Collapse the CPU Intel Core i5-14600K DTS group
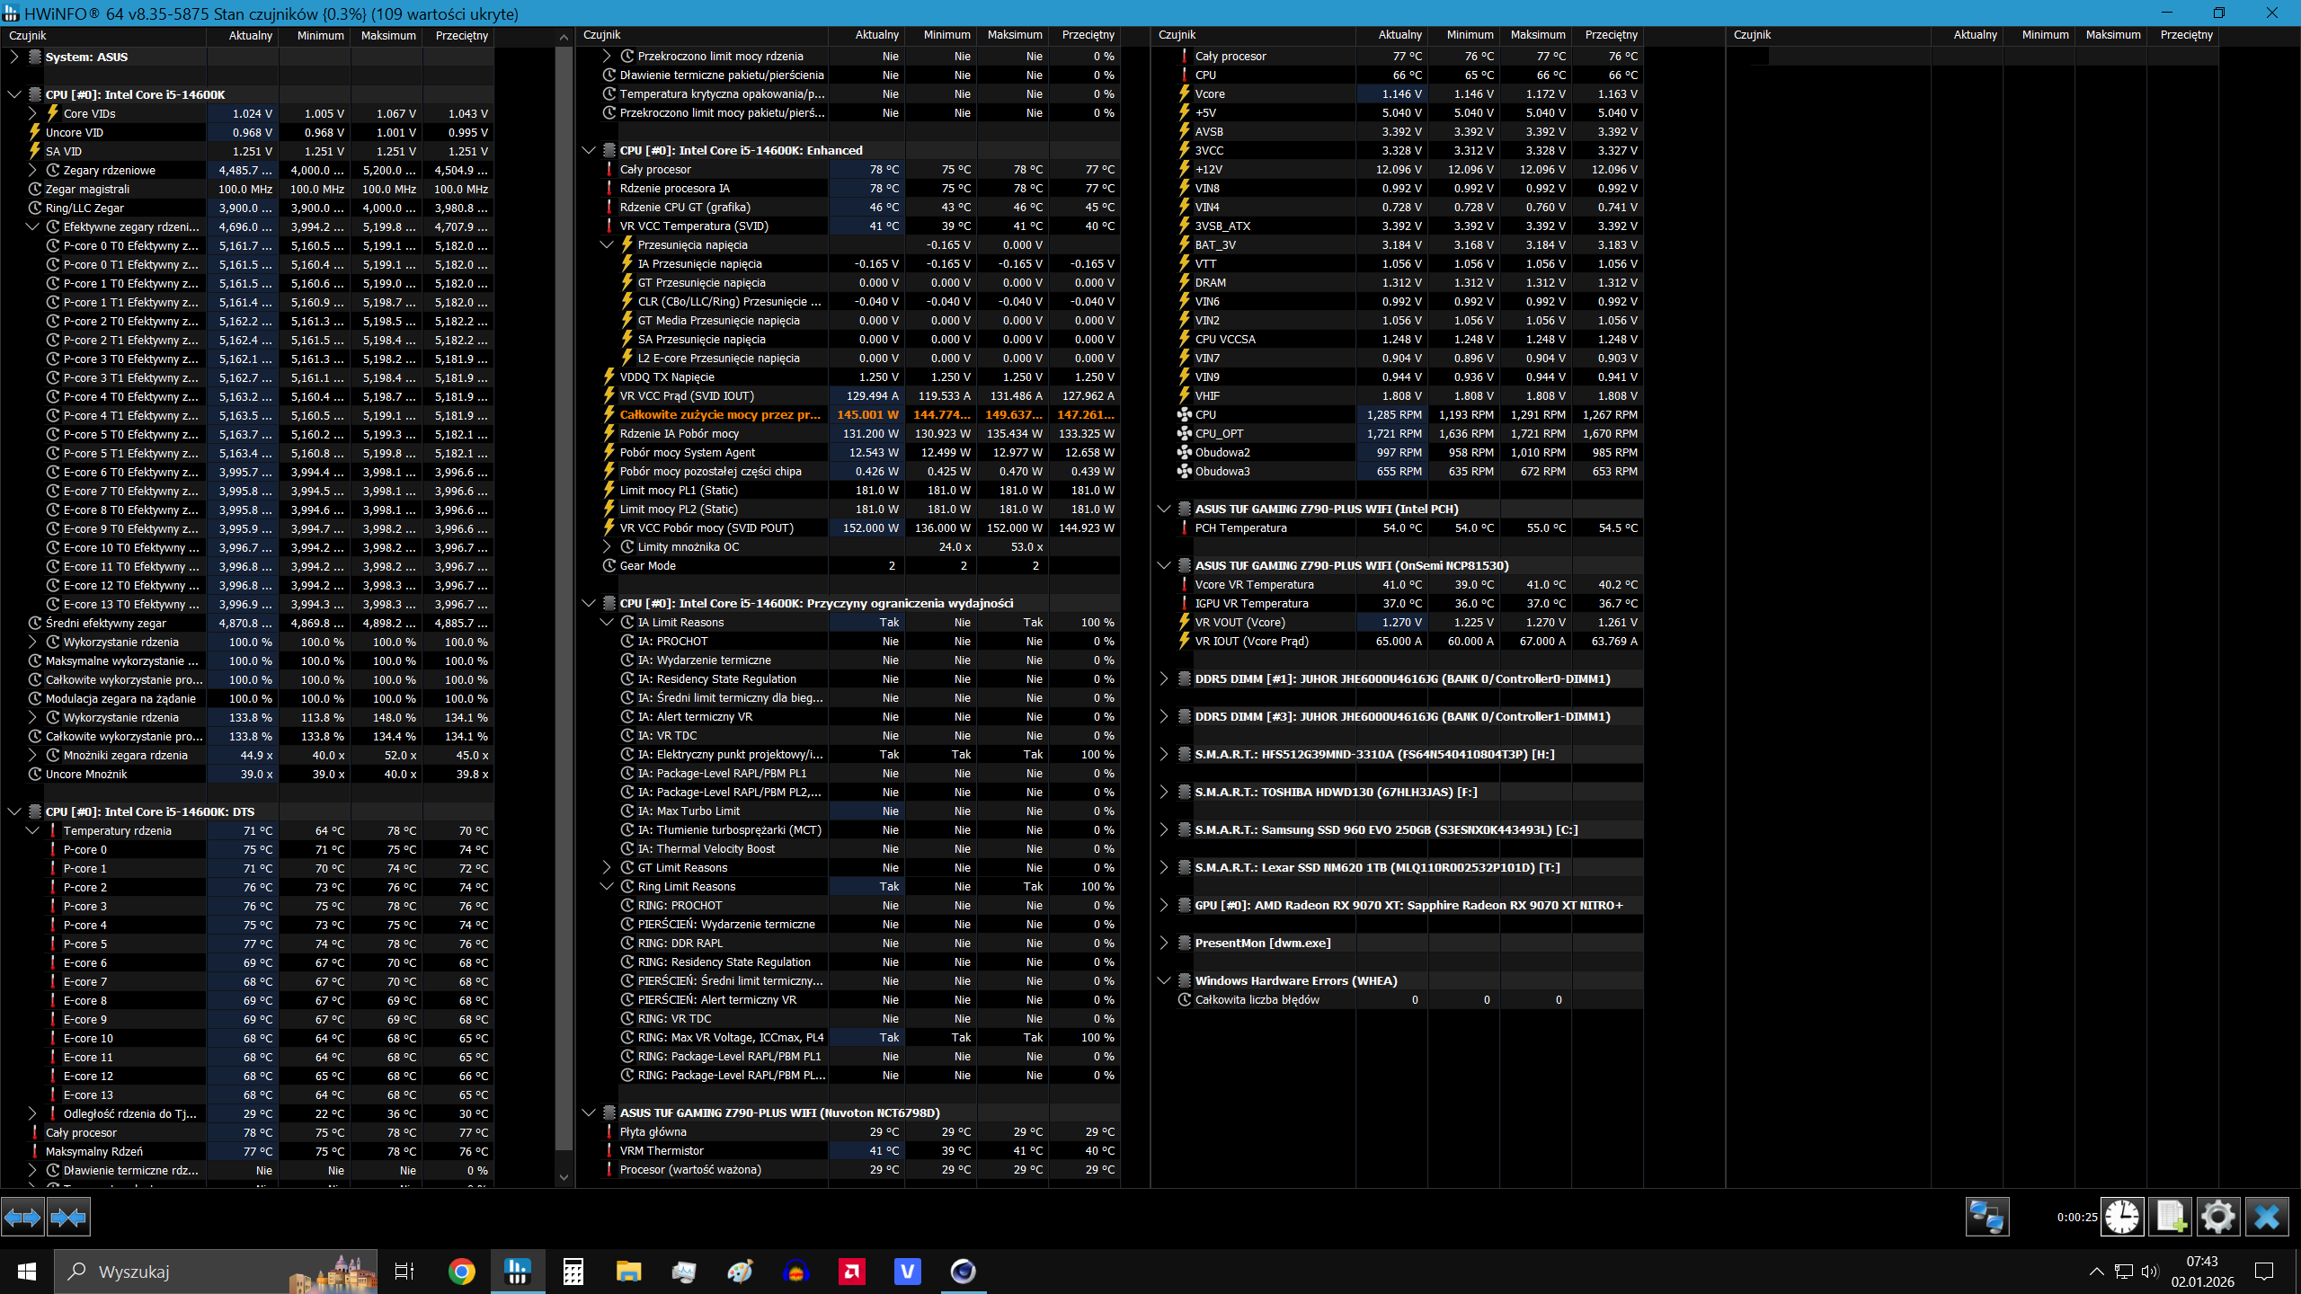 14,811
